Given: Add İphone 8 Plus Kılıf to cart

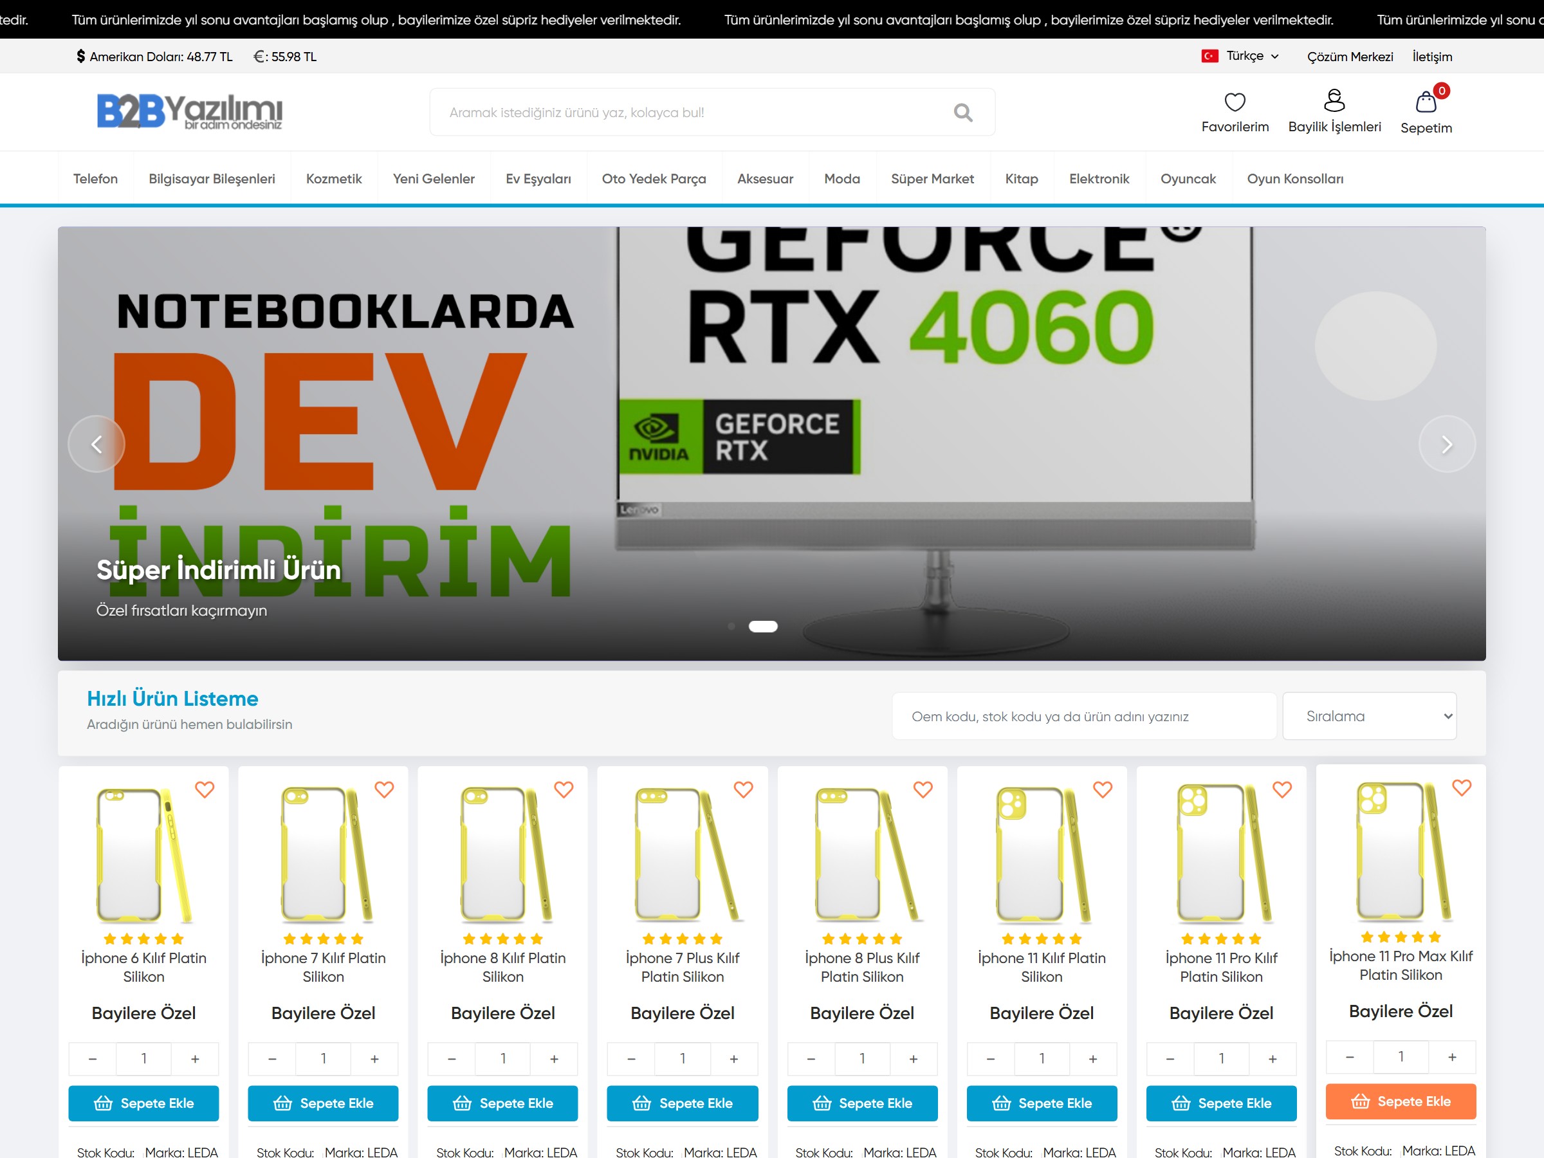Looking at the screenshot, I should click(862, 1103).
